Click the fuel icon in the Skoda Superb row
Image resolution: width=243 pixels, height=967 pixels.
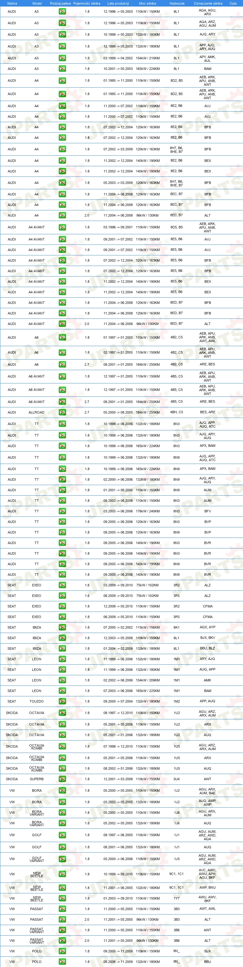tap(62, 779)
